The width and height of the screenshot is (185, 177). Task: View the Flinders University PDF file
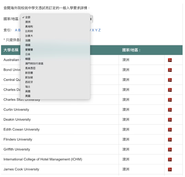pos(170,139)
